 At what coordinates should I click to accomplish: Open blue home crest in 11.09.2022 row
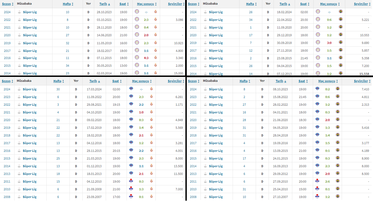(x=131, y=96)
